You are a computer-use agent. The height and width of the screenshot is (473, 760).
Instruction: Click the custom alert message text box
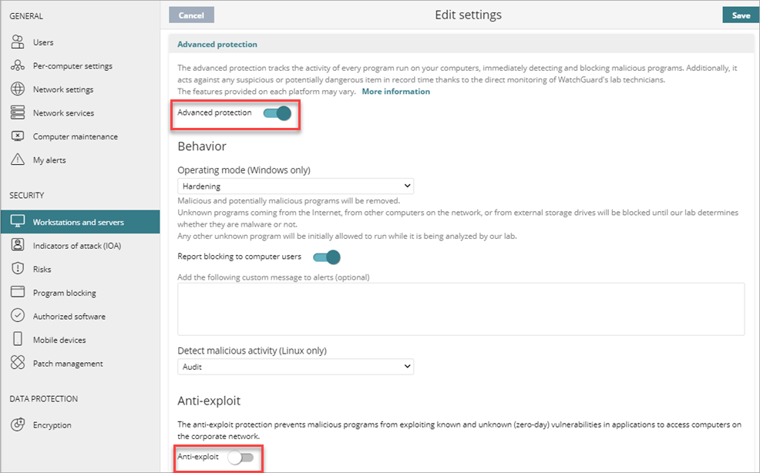460,309
